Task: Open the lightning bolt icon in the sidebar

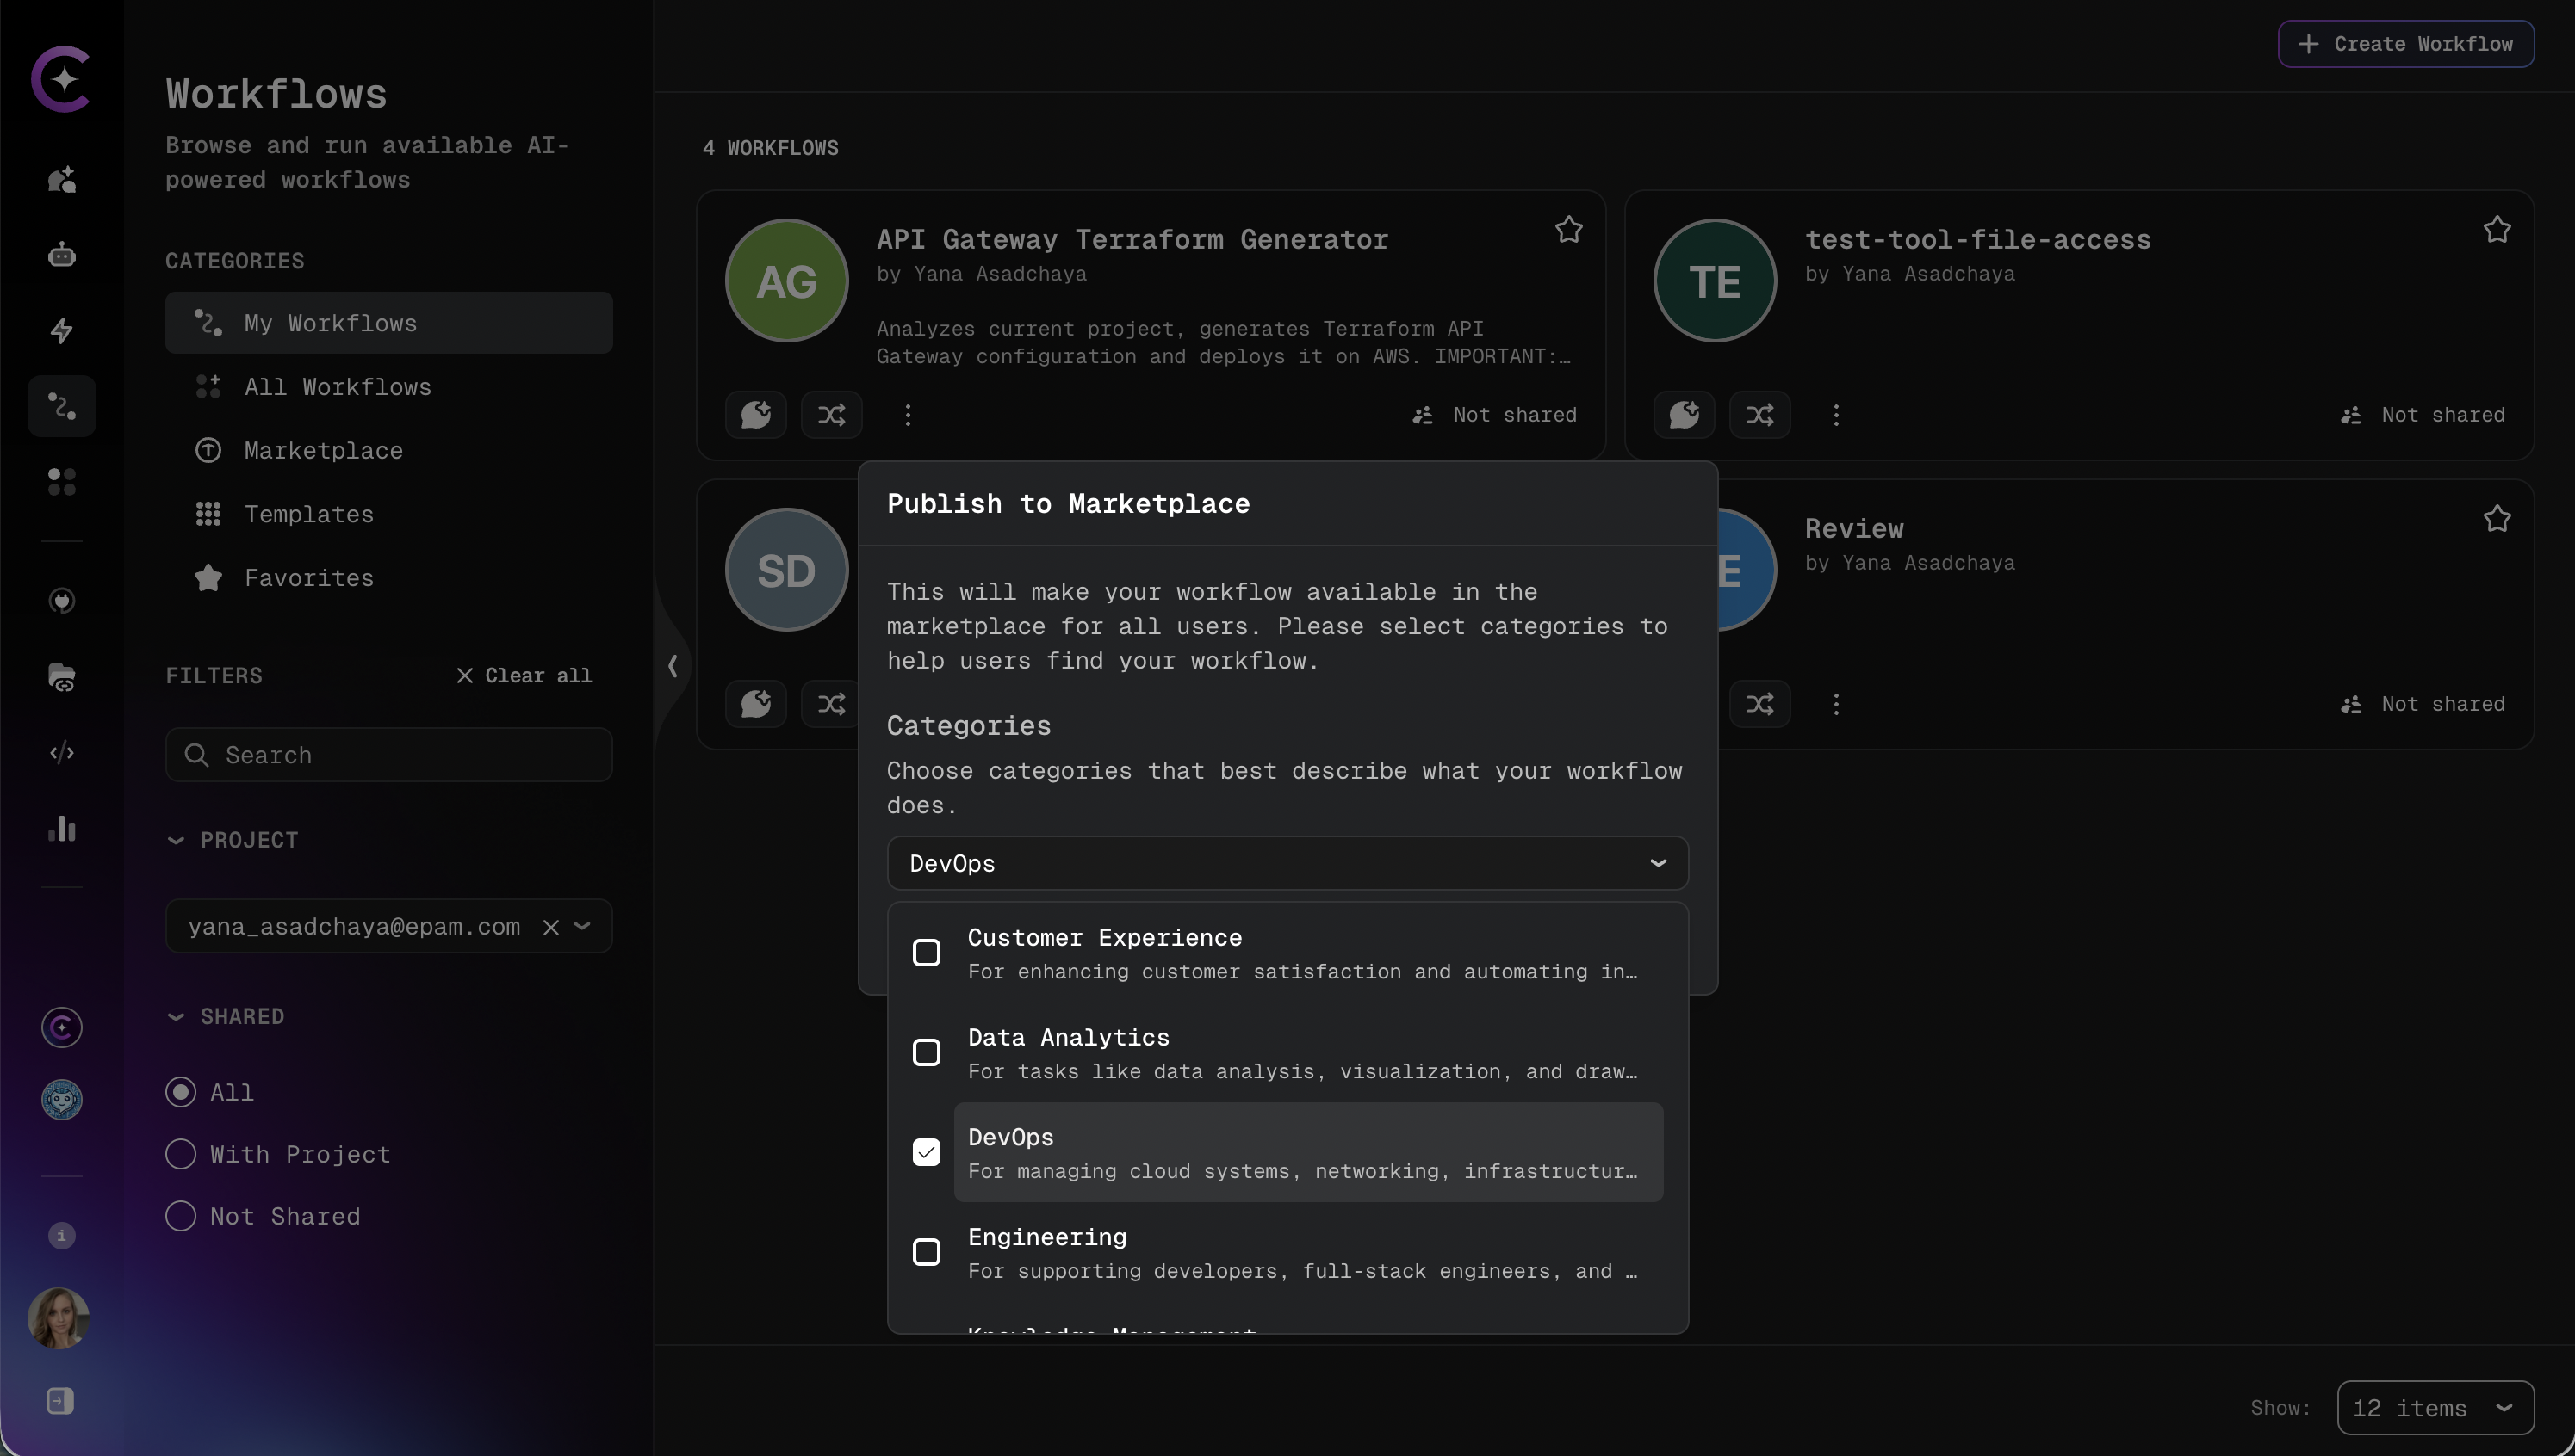Action: point(62,330)
